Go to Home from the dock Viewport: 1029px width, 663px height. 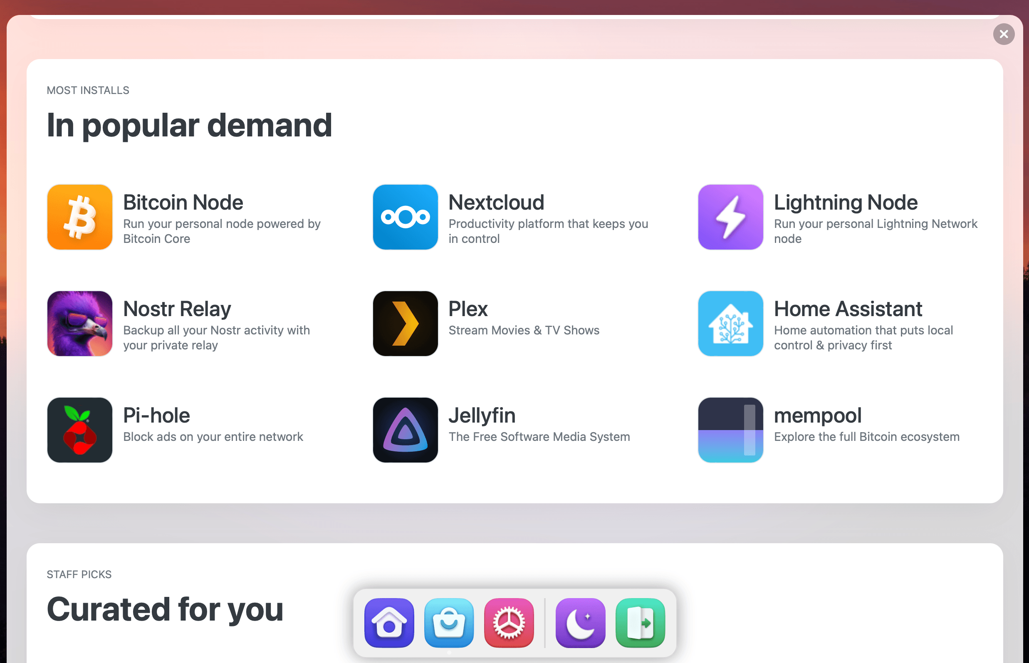point(389,623)
